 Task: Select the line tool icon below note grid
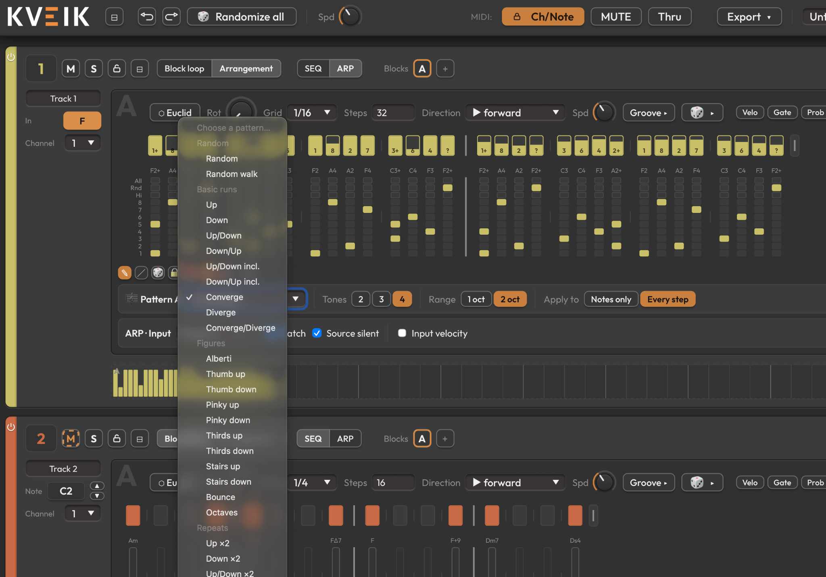pyautogui.click(x=141, y=273)
